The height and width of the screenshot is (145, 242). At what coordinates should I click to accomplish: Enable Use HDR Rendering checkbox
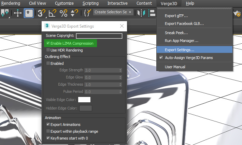click(48, 50)
